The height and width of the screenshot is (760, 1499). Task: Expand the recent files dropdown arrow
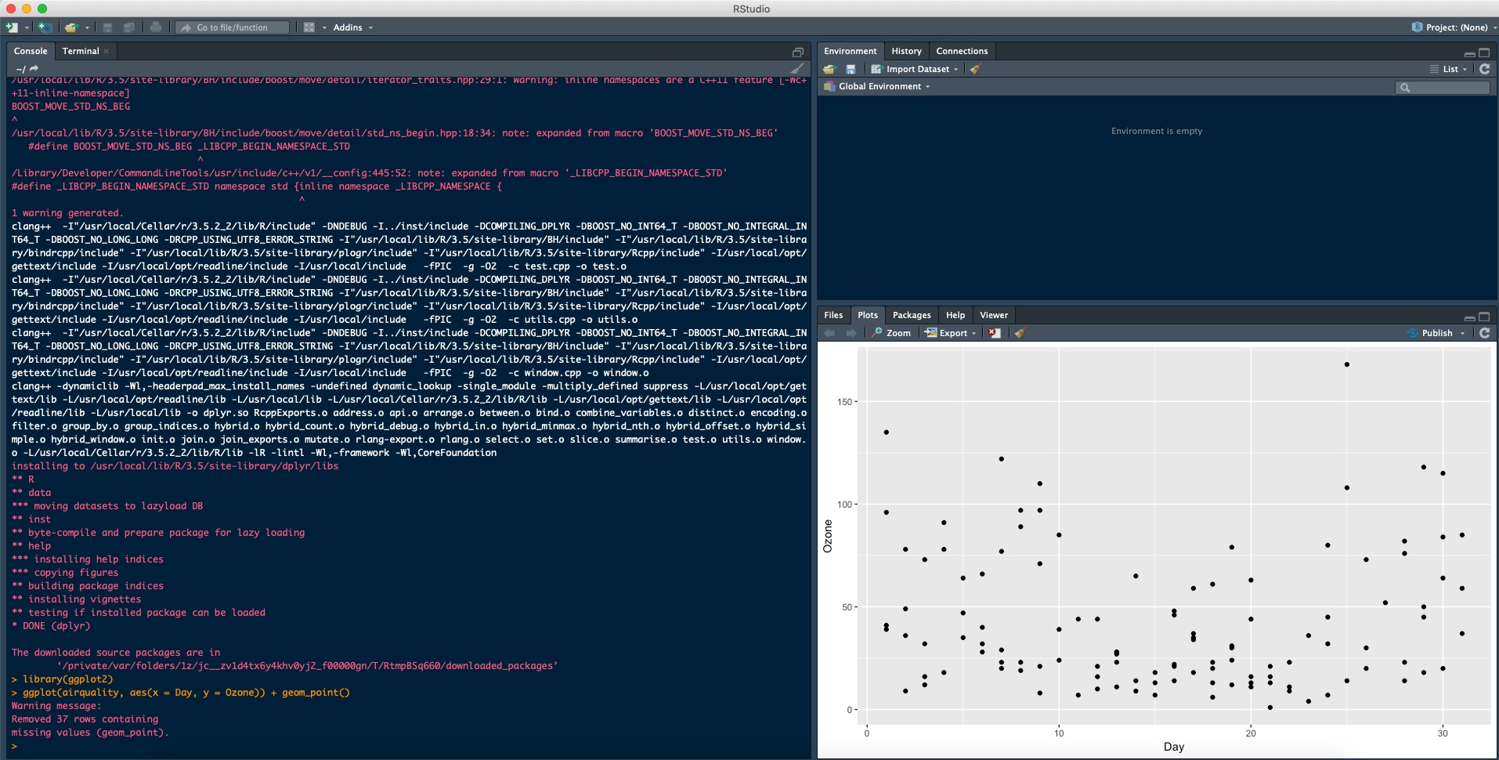87,27
